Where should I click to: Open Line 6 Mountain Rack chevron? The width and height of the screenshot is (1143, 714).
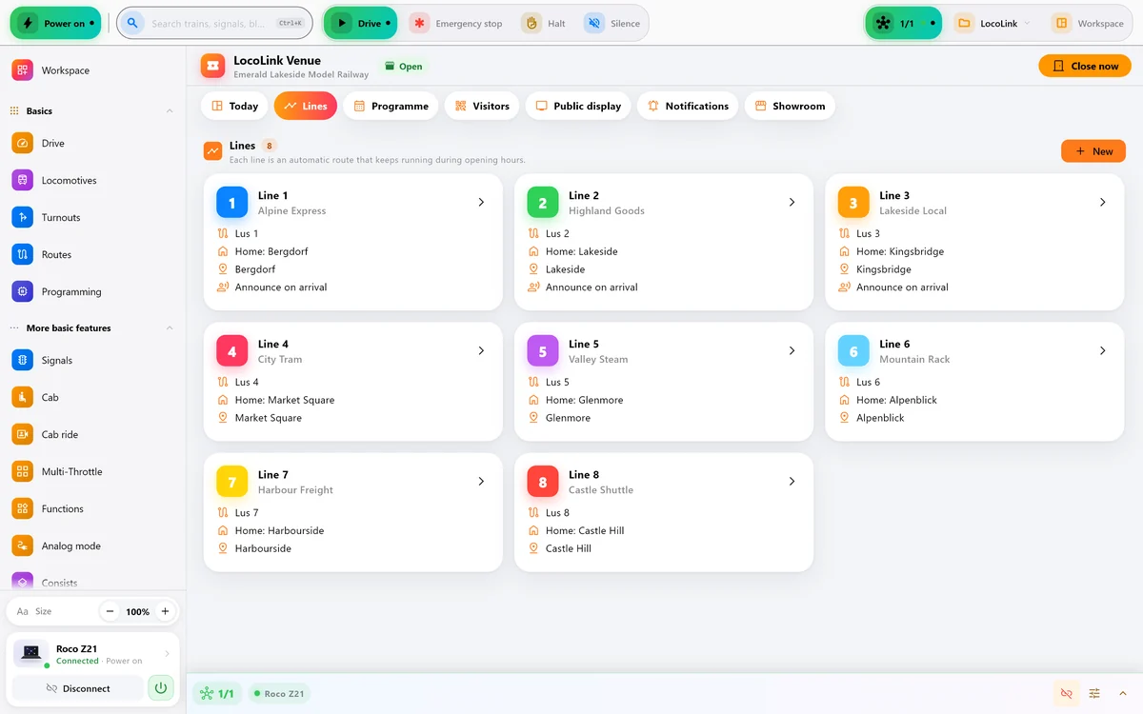1102,350
